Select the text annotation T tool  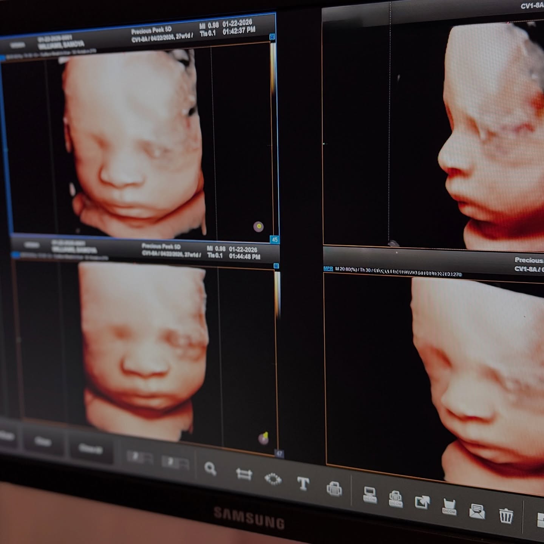303,484
